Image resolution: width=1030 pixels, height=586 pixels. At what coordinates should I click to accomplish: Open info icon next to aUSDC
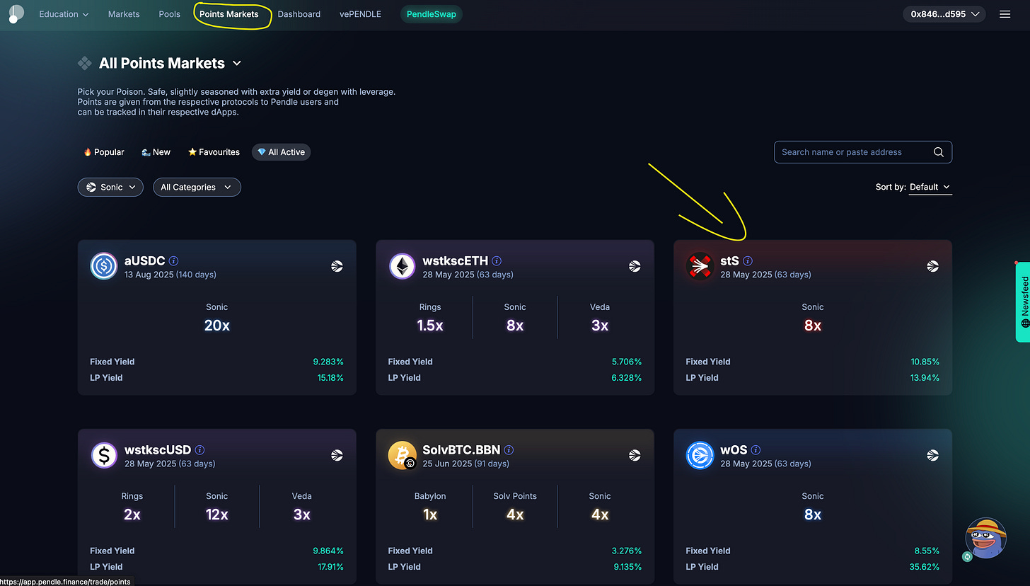click(174, 261)
